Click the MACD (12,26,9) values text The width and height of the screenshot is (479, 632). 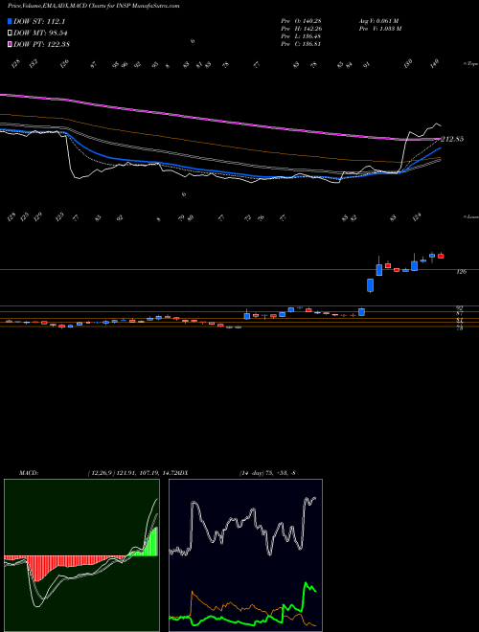click(130, 472)
